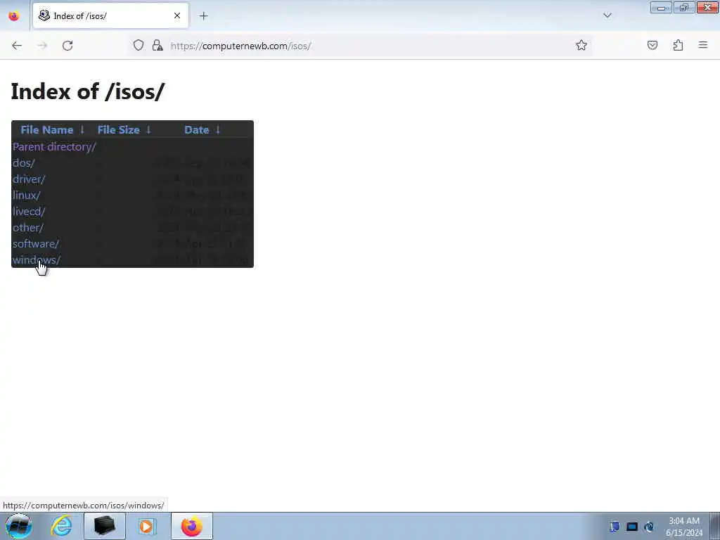The width and height of the screenshot is (720, 540).
Task: Click arrow next to File Name header
Action: [x=82, y=130]
